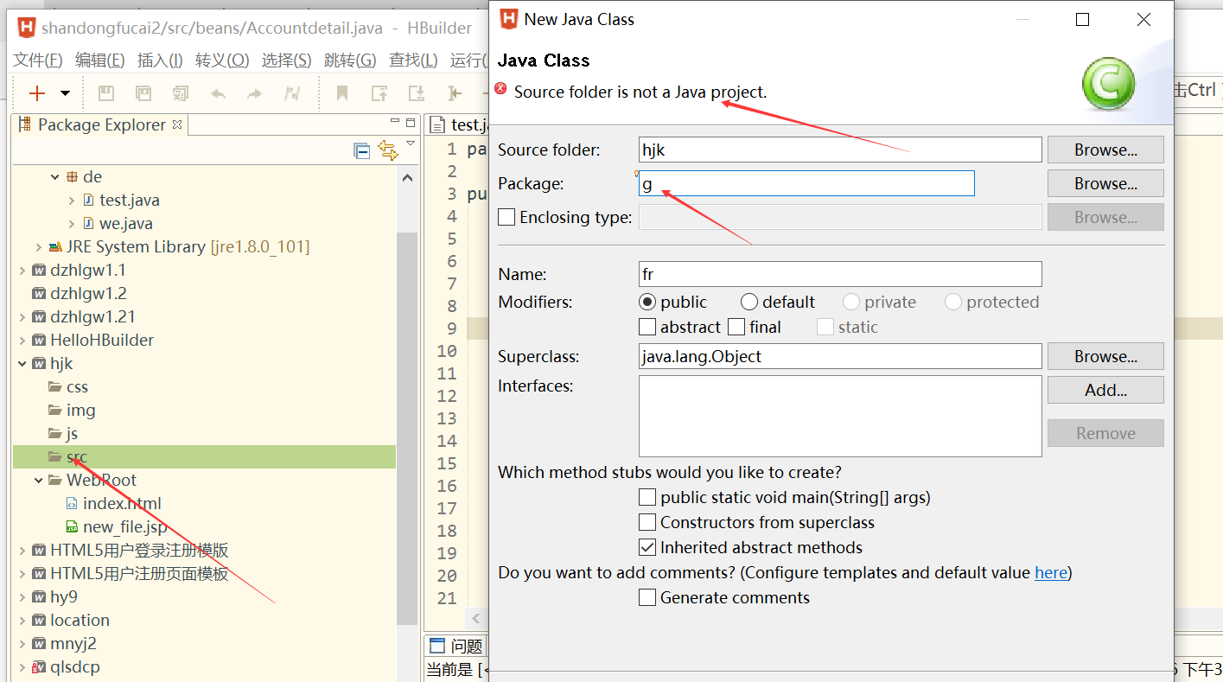Collapse the de package node

54,176
